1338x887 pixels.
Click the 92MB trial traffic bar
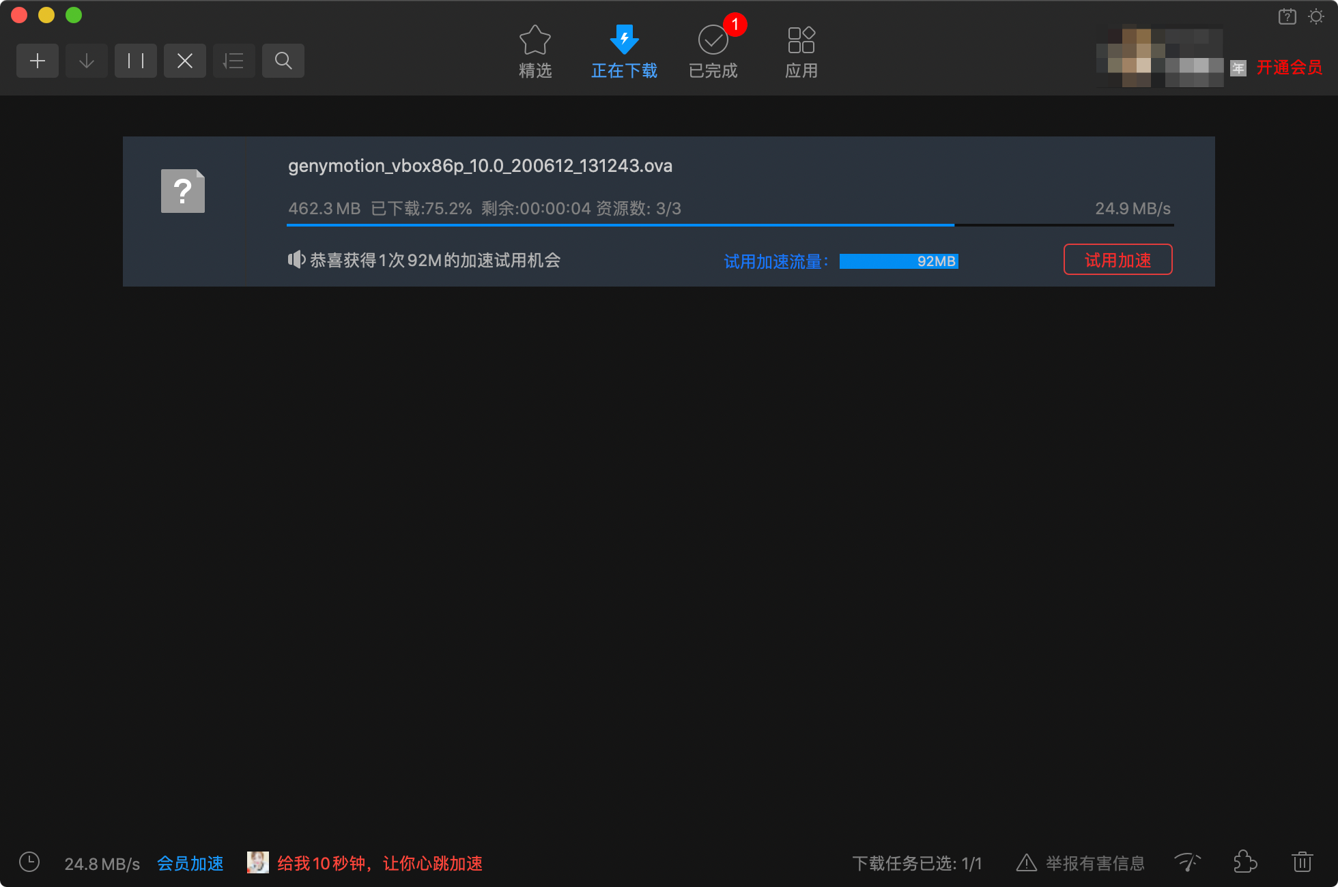[x=899, y=261]
